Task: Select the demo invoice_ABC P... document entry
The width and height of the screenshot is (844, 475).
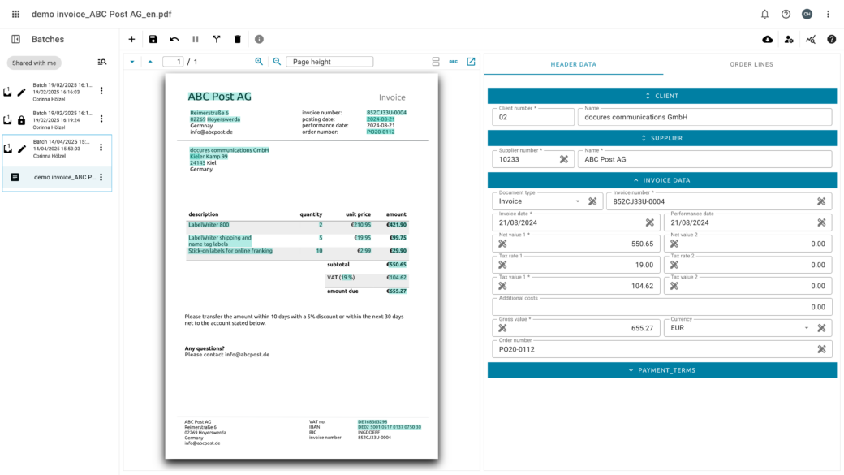Action: (x=57, y=177)
